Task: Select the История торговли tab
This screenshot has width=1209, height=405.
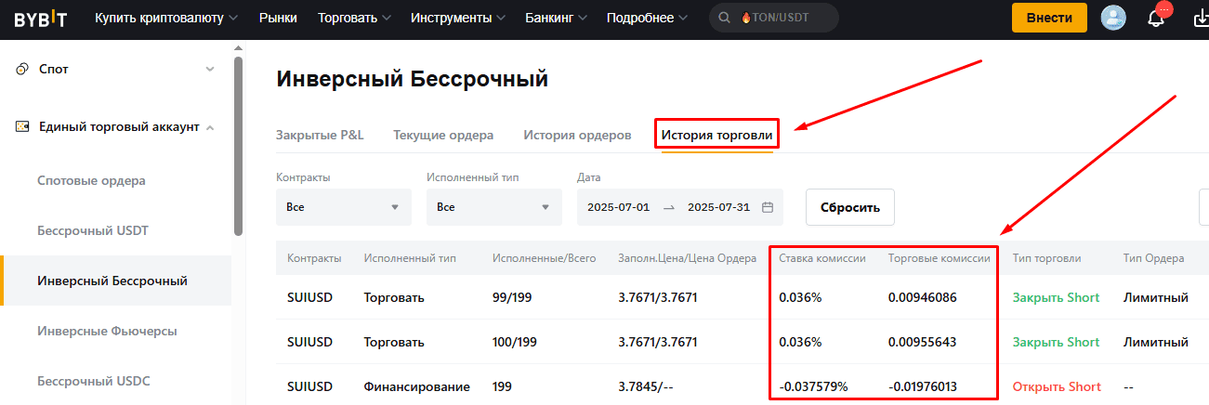Action: click(716, 135)
